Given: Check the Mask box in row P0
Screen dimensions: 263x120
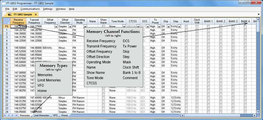Looking at the screenshot, I should (186, 26).
